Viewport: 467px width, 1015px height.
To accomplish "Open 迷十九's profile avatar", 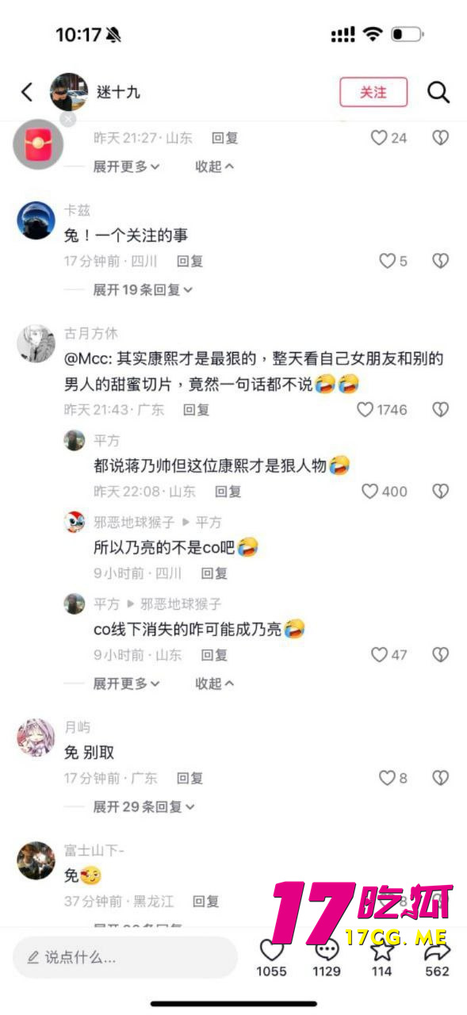I will (69, 92).
